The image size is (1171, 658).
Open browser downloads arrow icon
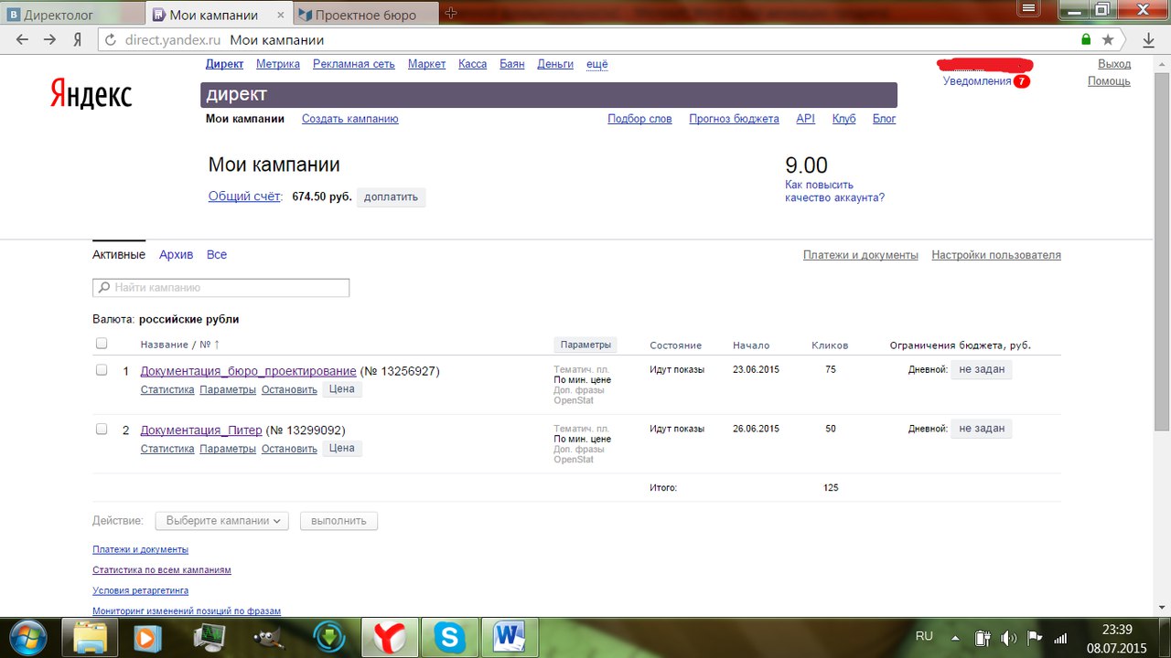pyautogui.click(x=1148, y=40)
